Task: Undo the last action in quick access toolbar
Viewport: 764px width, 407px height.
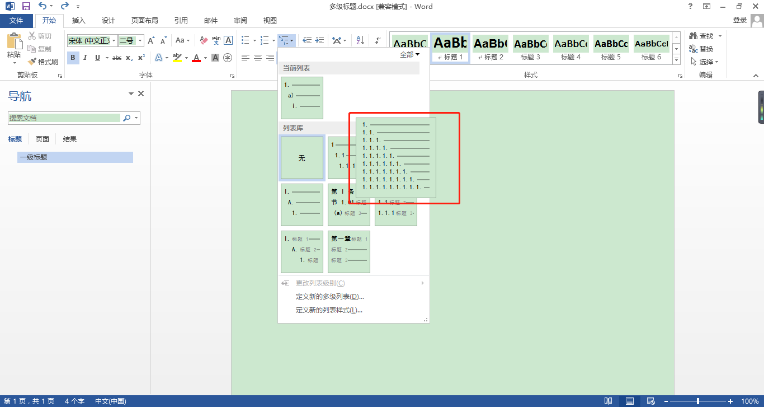Action: 43,7
